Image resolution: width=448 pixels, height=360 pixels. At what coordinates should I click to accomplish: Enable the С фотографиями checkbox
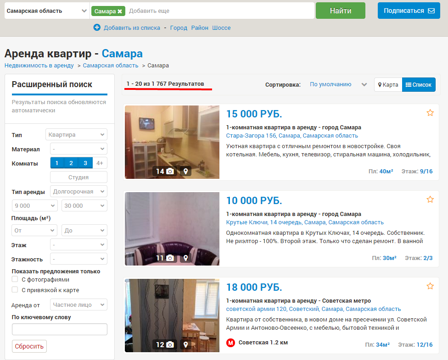coord(15,279)
